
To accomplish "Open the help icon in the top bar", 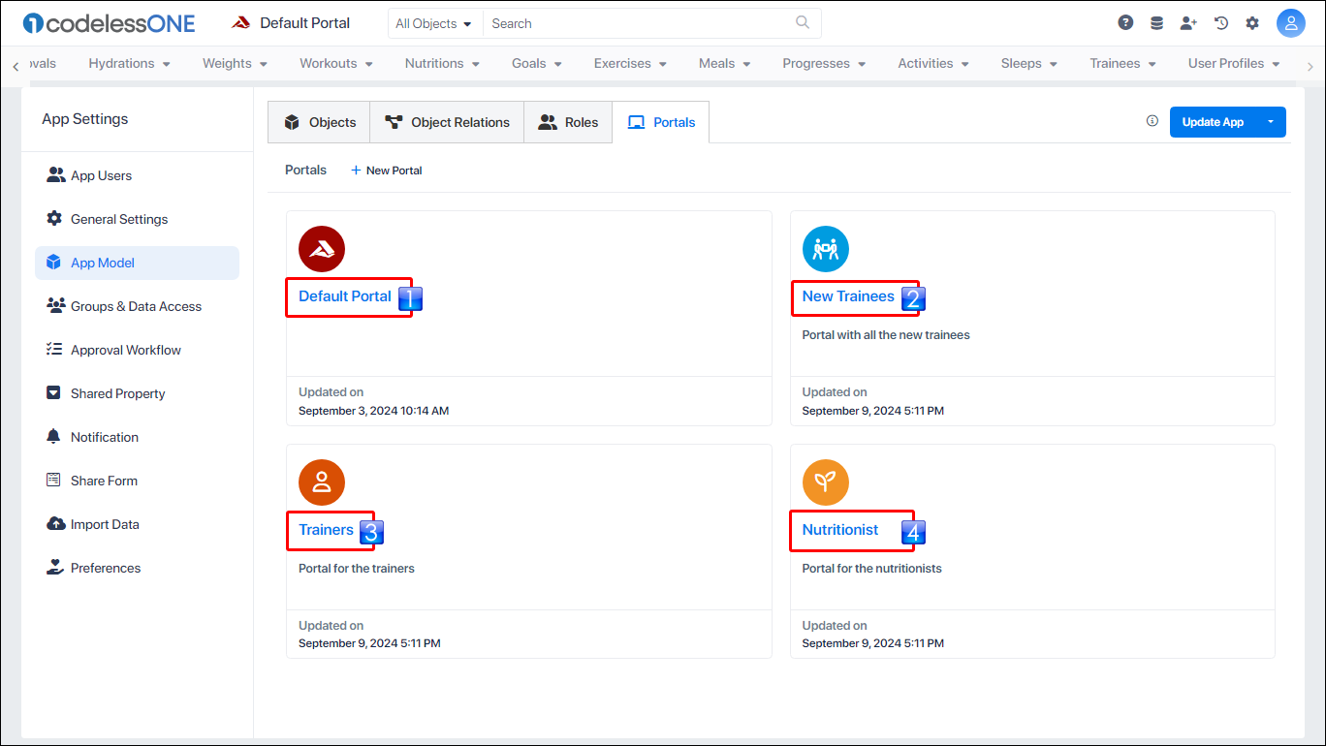I will 1124,21.
